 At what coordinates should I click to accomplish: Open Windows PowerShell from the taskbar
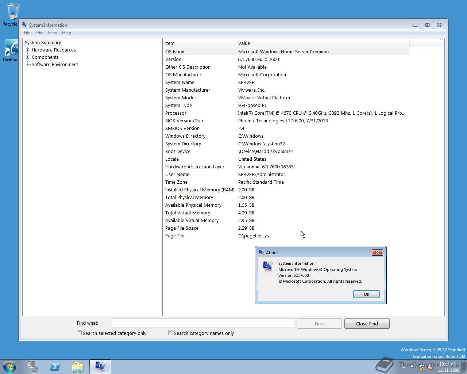[x=55, y=367]
